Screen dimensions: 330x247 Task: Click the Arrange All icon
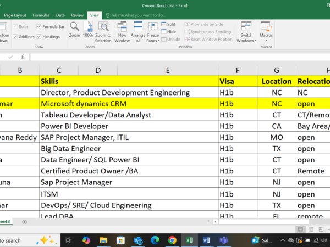(138, 27)
